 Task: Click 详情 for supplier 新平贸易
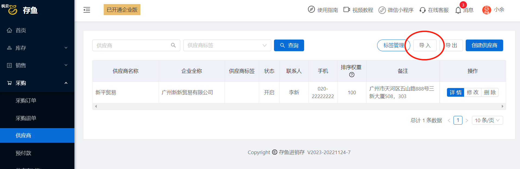pos(455,92)
